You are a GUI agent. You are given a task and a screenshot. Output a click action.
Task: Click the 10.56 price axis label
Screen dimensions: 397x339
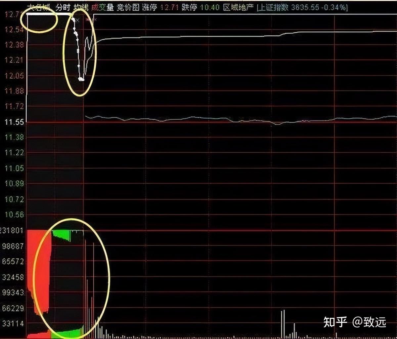point(14,215)
